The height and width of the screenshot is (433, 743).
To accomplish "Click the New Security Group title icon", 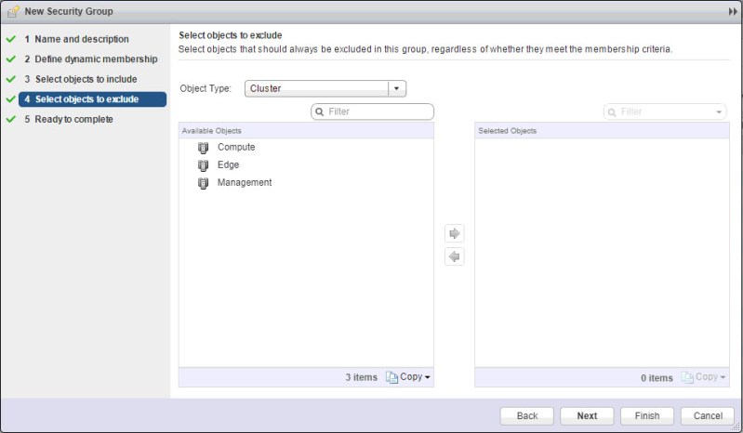I will [13, 9].
